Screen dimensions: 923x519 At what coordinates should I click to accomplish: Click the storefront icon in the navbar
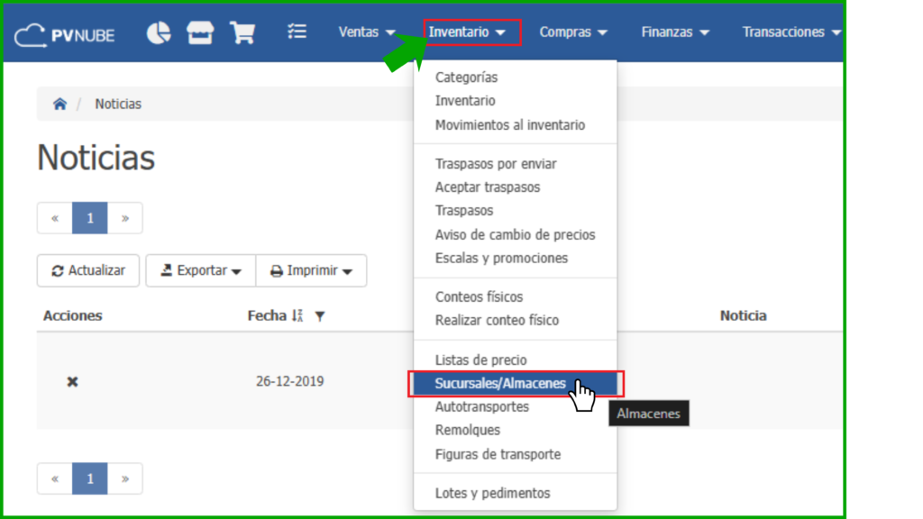coord(200,32)
